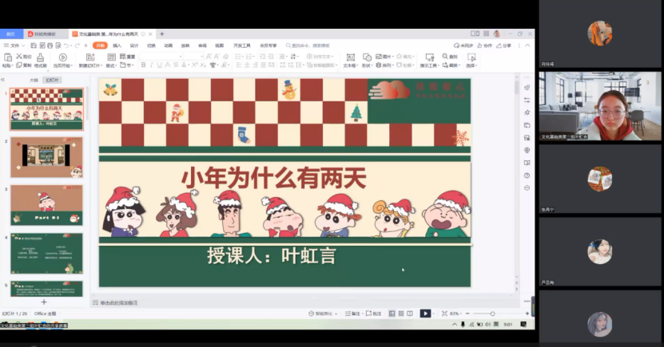Expand the Section (节) dropdown

pos(133,65)
